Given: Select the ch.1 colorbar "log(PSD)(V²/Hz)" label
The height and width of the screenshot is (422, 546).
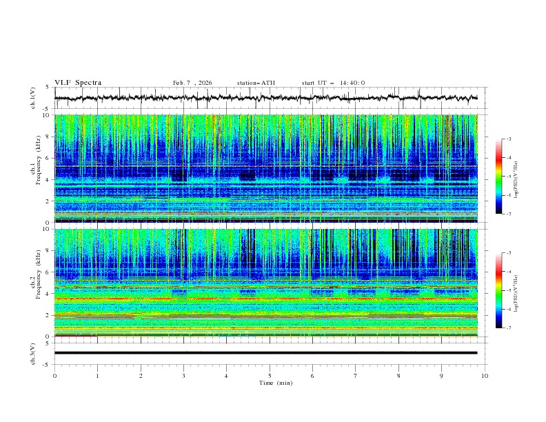Looking at the screenshot, I should [x=516, y=180].
